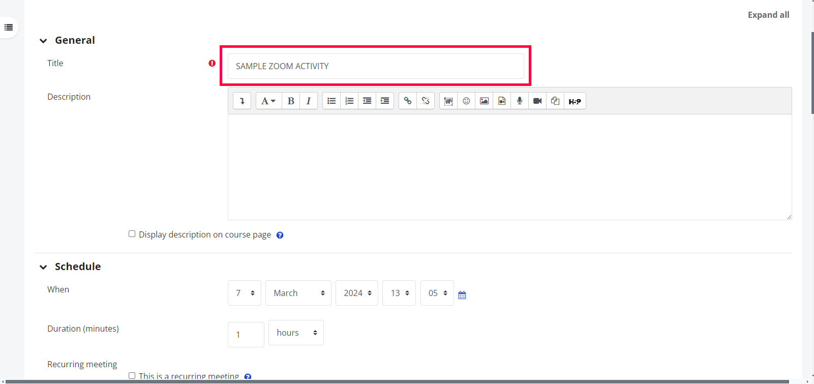Open the date picker calendar icon
Image resolution: width=814 pixels, height=384 pixels.
coord(462,295)
